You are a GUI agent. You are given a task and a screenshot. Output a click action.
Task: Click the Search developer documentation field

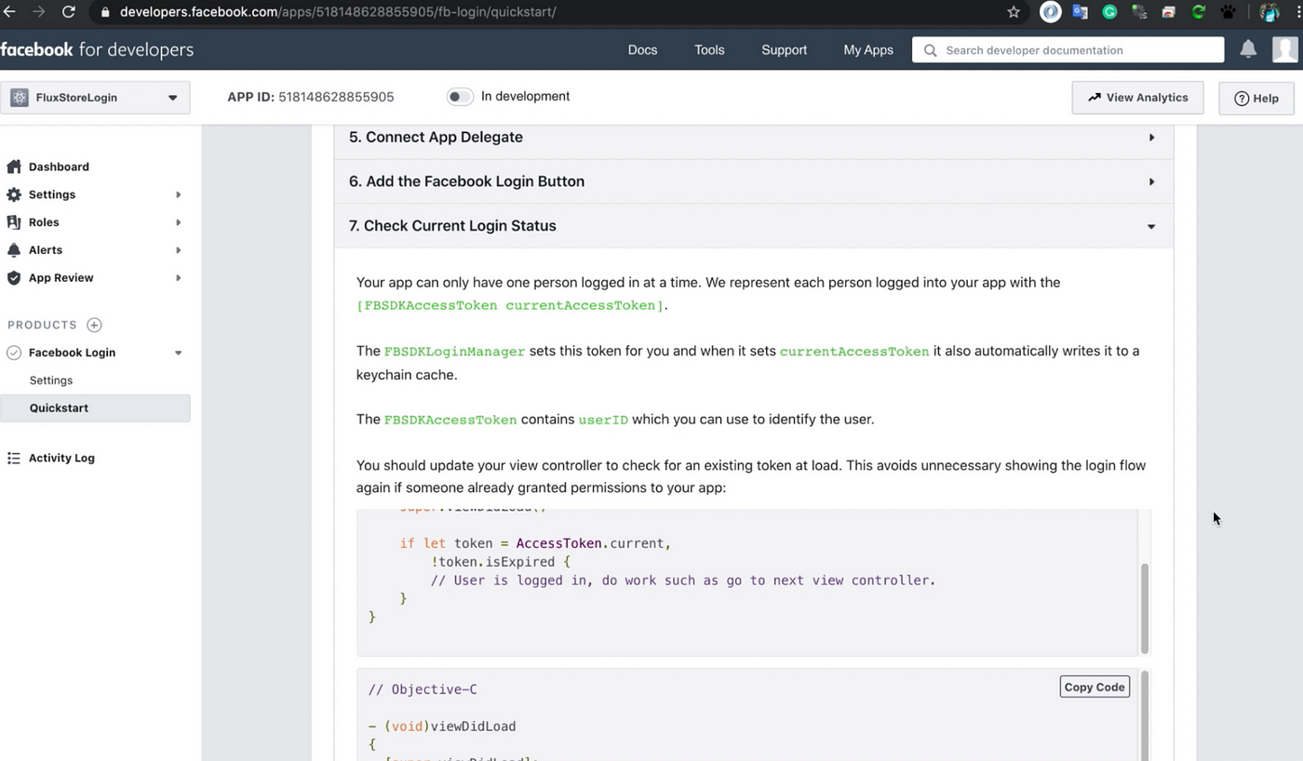pyautogui.click(x=1068, y=50)
